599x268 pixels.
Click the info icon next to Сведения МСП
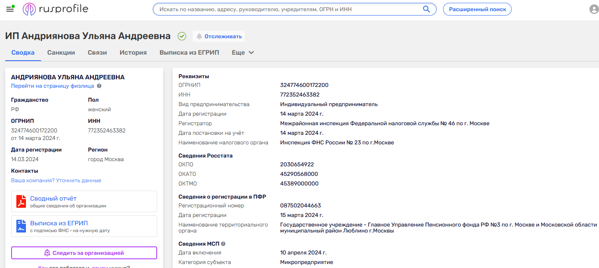tap(223, 244)
